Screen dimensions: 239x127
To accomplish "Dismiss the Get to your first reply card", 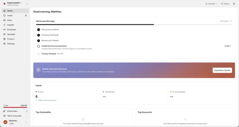I will 231,21.
